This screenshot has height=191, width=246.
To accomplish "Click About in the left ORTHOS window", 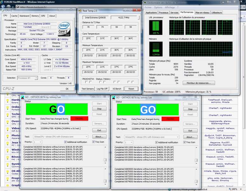I will [99, 137].
